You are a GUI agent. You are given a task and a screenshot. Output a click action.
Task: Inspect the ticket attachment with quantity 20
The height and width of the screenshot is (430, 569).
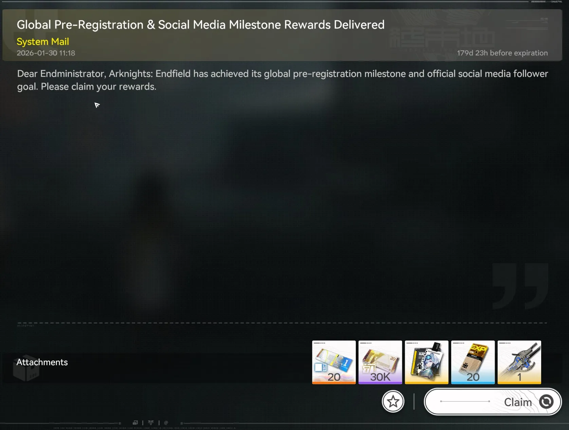click(334, 362)
